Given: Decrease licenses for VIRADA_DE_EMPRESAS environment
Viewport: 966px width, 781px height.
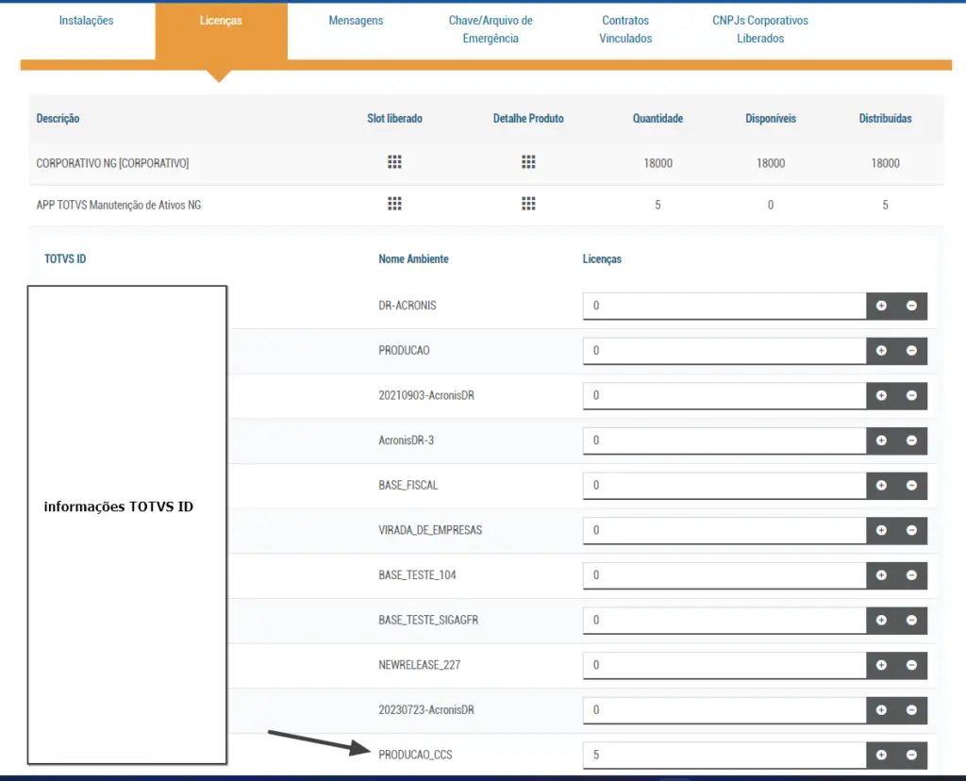Looking at the screenshot, I should pos(911,530).
